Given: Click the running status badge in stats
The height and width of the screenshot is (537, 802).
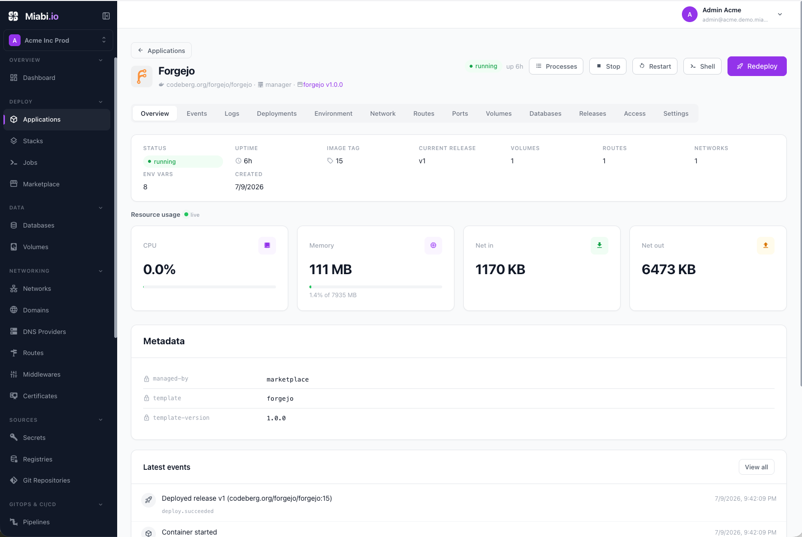Looking at the screenshot, I should point(183,161).
